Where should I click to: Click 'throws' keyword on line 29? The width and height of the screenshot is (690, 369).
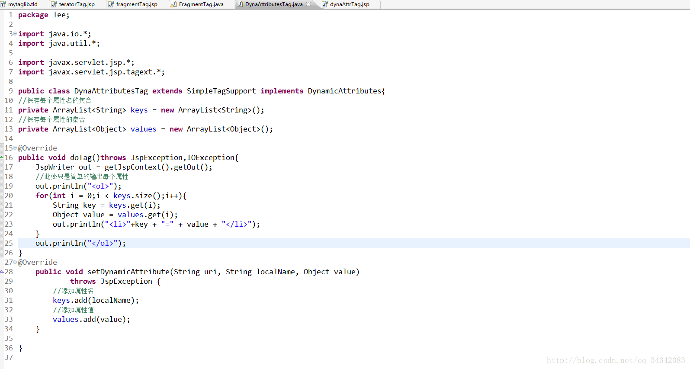[x=83, y=281]
